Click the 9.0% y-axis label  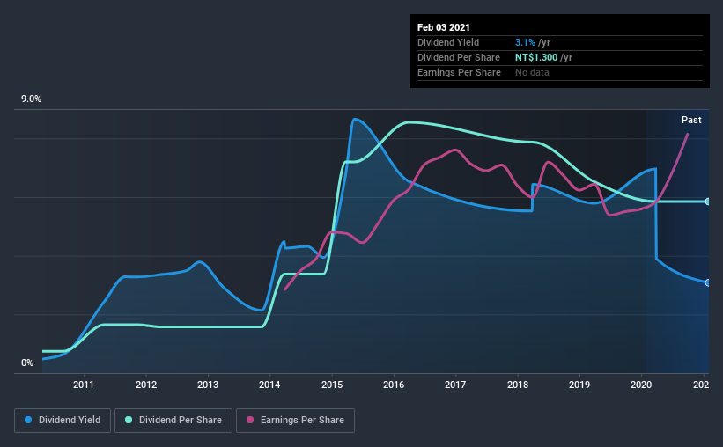click(31, 99)
